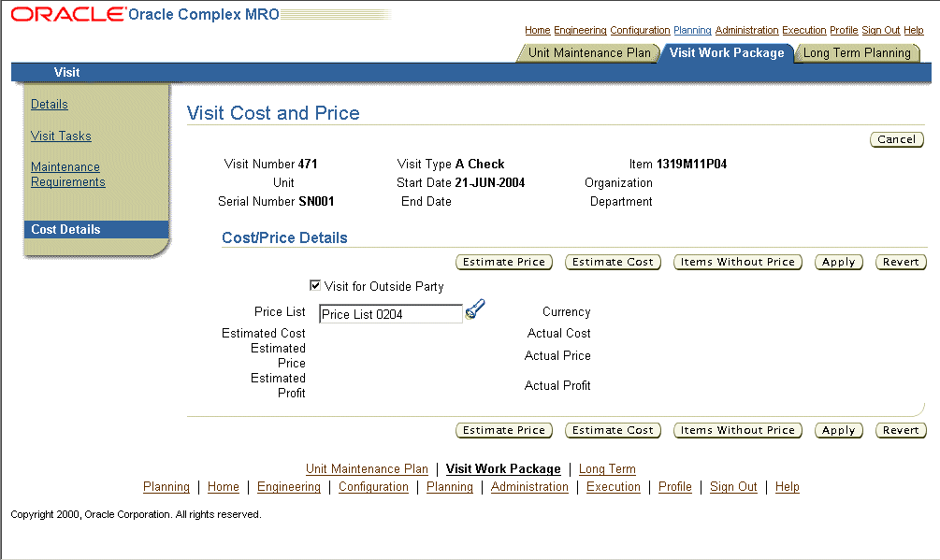Click the Visit Number value 471
The height and width of the screenshot is (560, 940).
pyautogui.click(x=308, y=165)
